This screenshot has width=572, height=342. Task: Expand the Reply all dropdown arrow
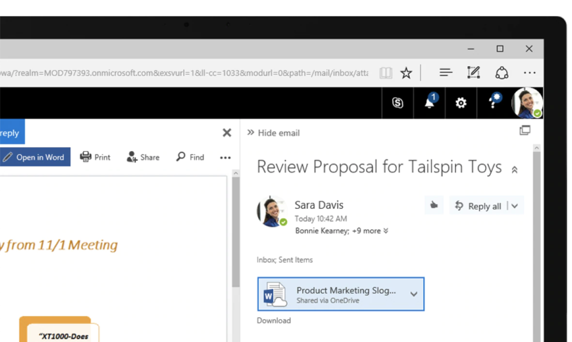point(515,206)
